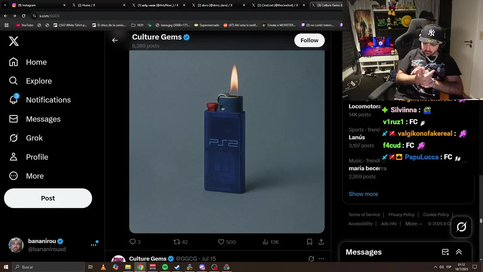This screenshot has width=483, height=272.
Task: Click the system volume icon
Action: (x=441, y=267)
